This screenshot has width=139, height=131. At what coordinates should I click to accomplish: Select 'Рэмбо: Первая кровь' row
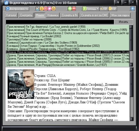[67, 49]
